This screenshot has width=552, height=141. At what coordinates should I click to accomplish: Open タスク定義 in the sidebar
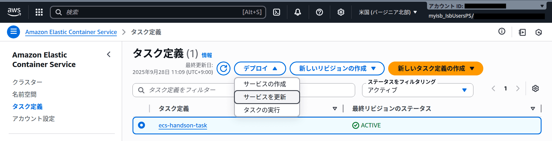[x=28, y=107]
